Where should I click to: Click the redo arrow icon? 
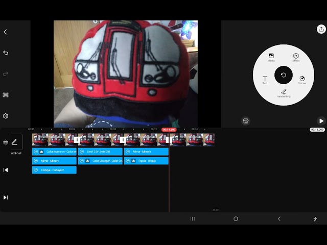click(6, 73)
